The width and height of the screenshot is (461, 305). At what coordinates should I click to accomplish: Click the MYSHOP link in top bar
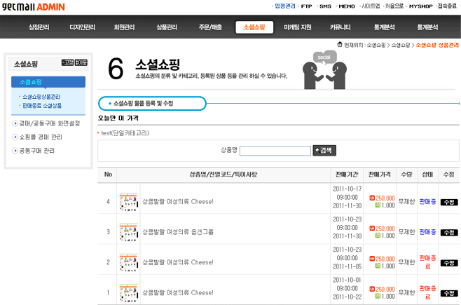pyautogui.click(x=420, y=6)
